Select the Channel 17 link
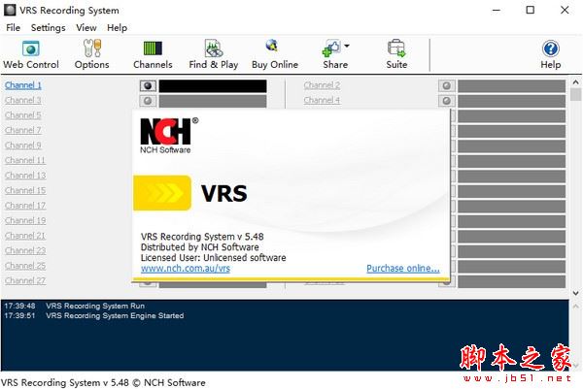Screen dimensions: 583x389 coord(25,206)
